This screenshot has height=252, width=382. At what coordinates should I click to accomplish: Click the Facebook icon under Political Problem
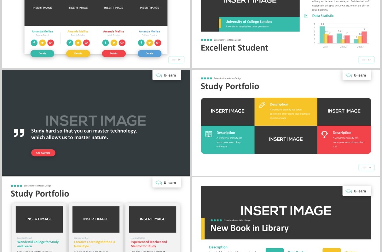(x=141, y=43)
